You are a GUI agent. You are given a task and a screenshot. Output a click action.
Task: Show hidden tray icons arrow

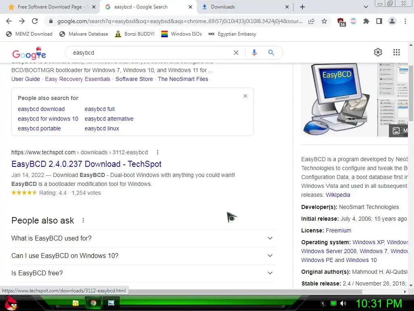tap(323, 304)
